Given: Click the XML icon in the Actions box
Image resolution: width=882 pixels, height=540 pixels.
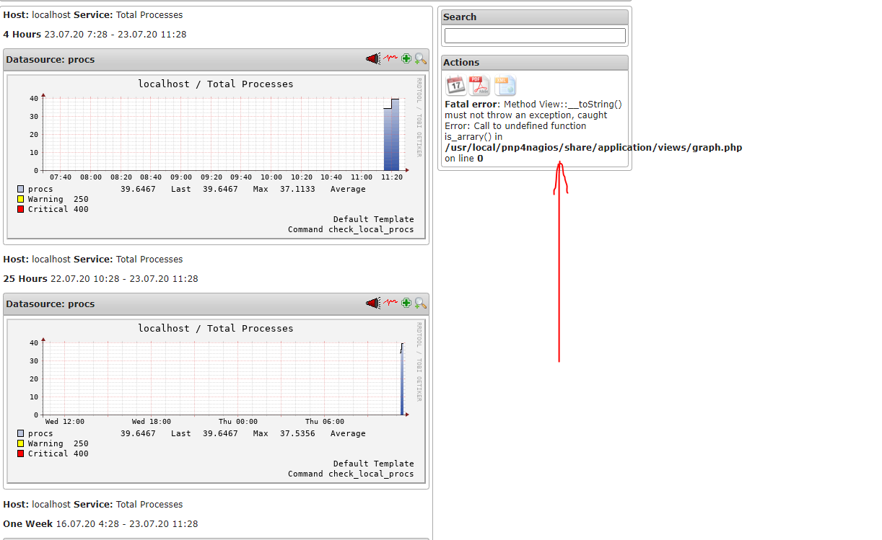Looking at the screenshot, I should [x=505, y=85].
